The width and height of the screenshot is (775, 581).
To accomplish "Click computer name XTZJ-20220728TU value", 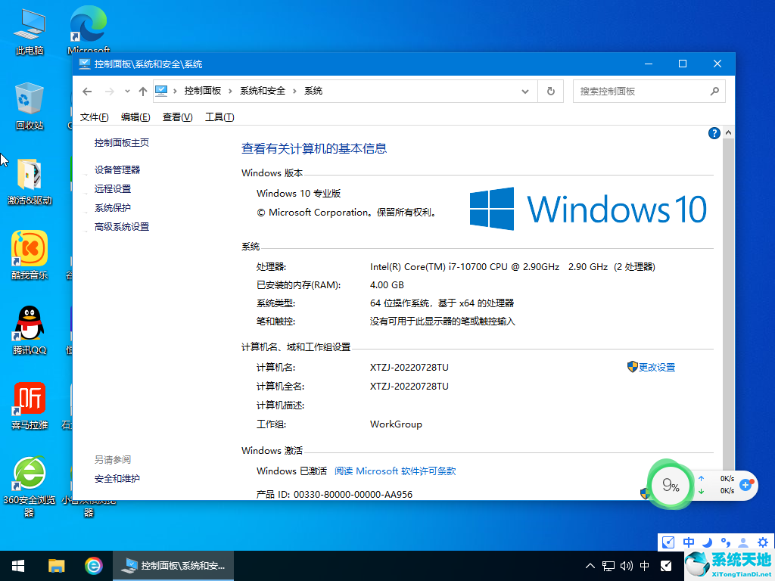I will pyautogui.click(x=409, y=367).
